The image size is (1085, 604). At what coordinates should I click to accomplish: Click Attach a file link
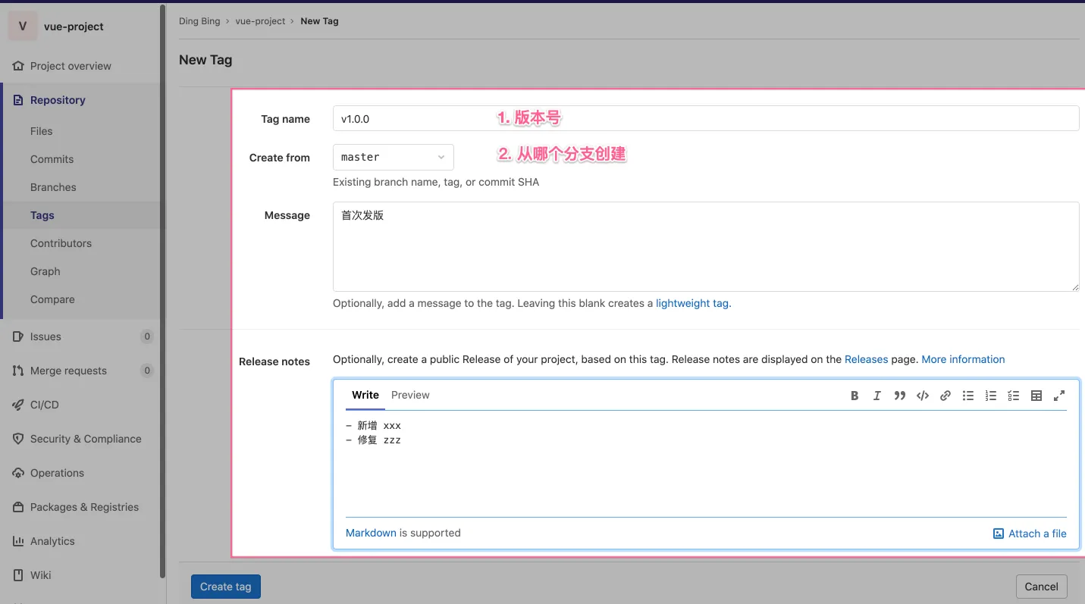coord(1030,534)
